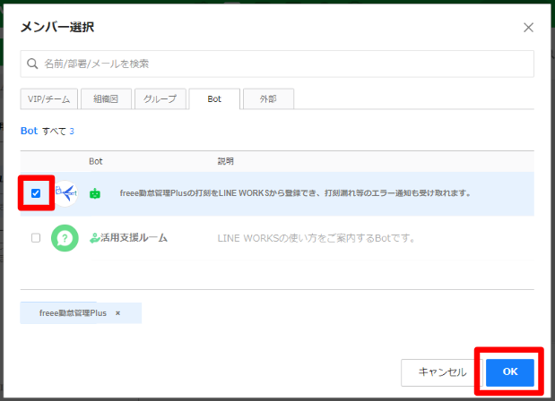Viewport: 555px width, 401px height.
Task: Click the LINE WORKSの使い方 description text
Action: pos(317,238)
